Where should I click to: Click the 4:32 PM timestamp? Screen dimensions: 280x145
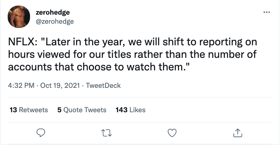pos(21,85)
